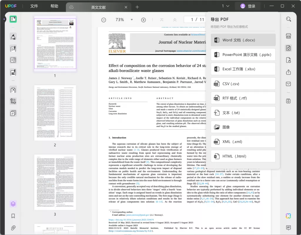The height and width of the screenshot is (235, 301).
Task: Open the OCR text recognition tool
Action: (x=288, y=36)
